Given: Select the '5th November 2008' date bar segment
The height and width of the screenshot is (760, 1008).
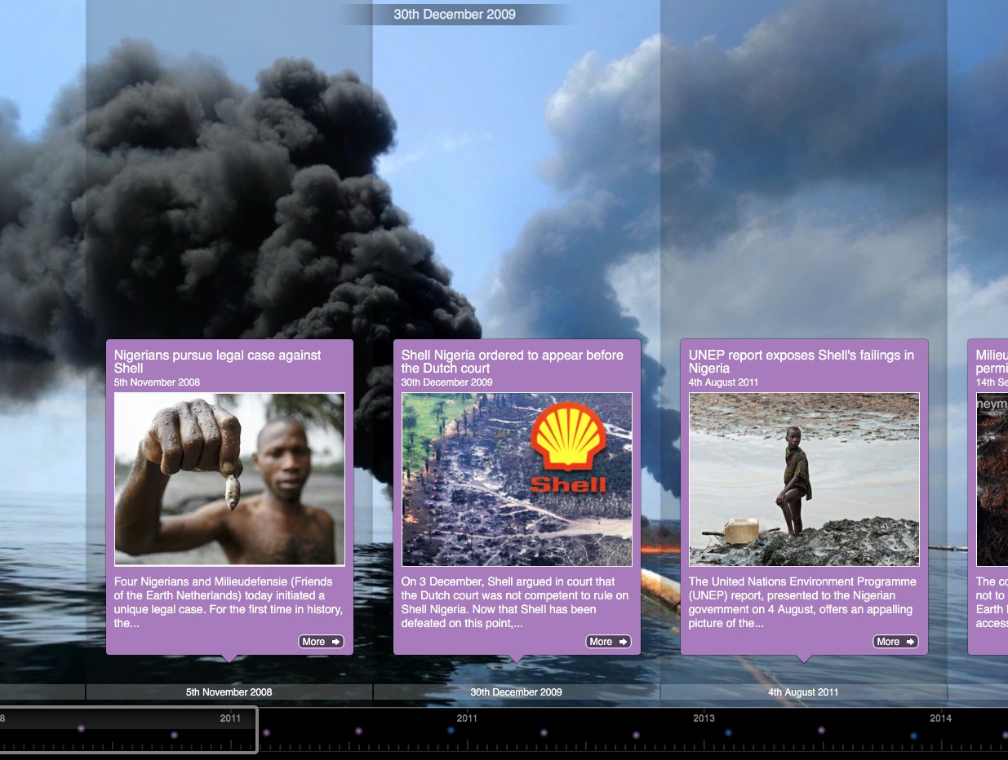Looking at the screenshot, I should click(x=229, y=692).
